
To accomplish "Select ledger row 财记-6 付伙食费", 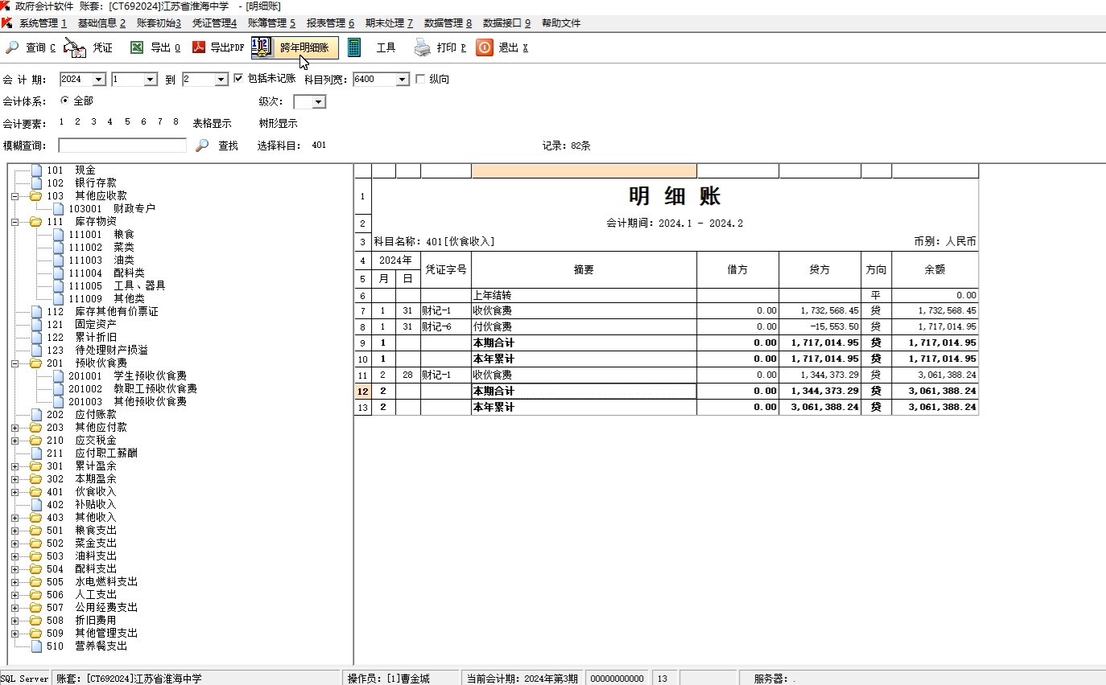I will pyautogui.click(x=666, y=327).
